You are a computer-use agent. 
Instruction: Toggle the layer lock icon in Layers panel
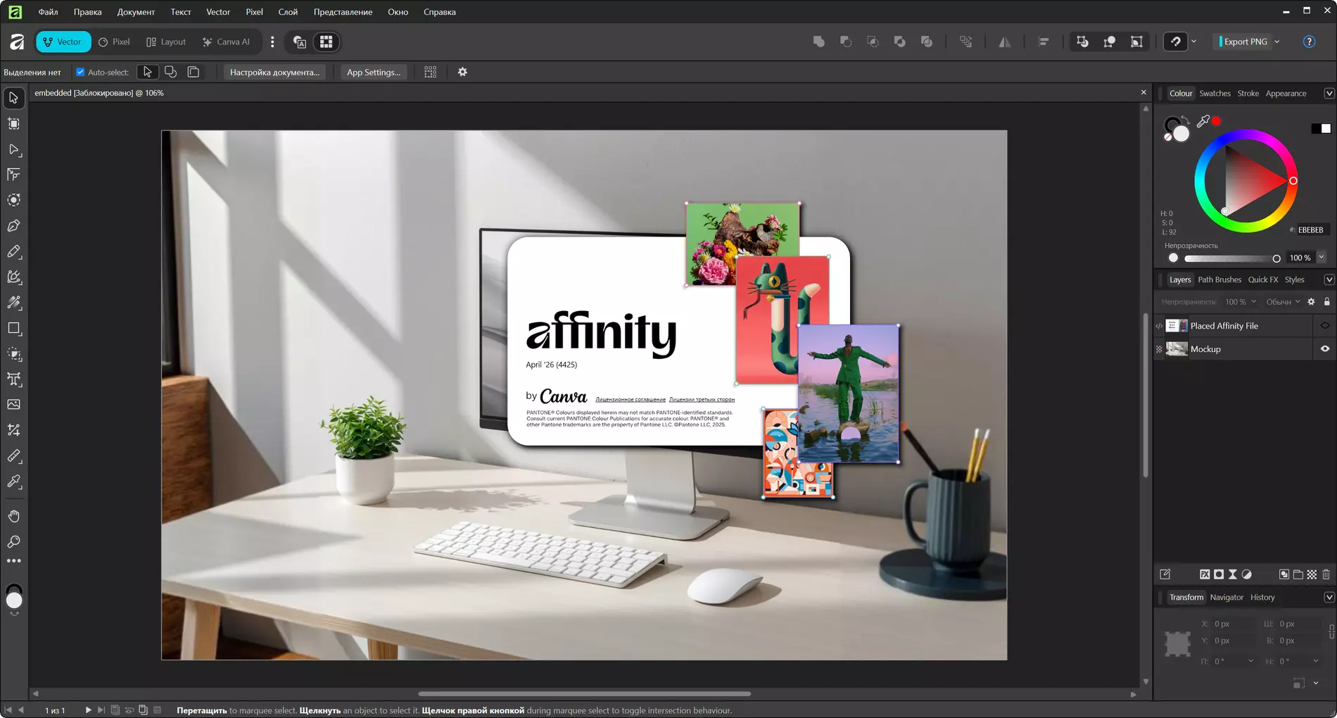[1327, 302]
